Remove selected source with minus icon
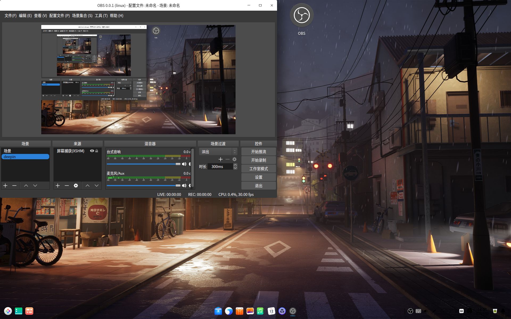The width and height of the screenshot is (511, 319). click(67, 186)
